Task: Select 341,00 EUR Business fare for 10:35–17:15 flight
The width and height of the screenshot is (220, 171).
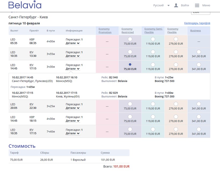Action: (199, 129)
